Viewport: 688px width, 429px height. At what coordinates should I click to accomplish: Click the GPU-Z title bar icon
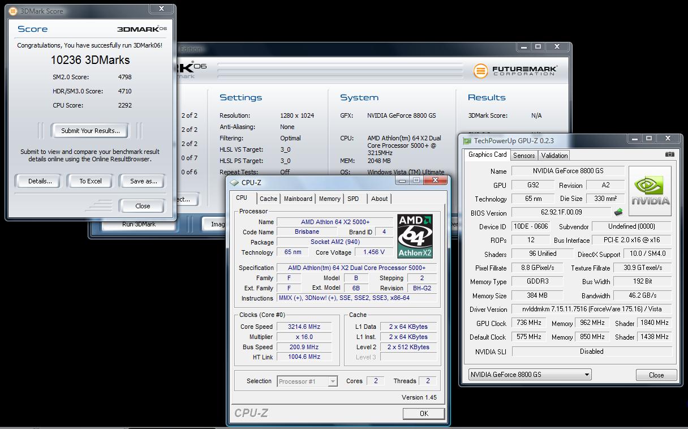(467, 141)
